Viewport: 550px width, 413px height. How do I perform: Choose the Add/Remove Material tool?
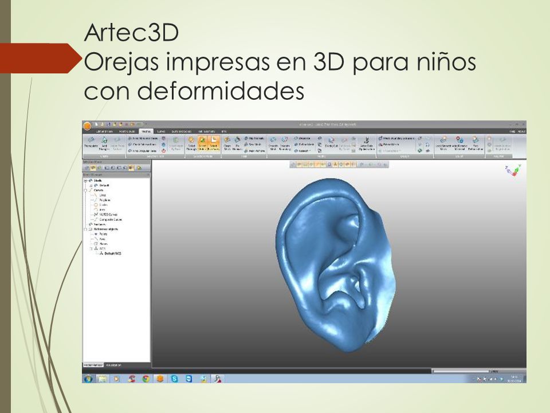[x=459, y=143]
